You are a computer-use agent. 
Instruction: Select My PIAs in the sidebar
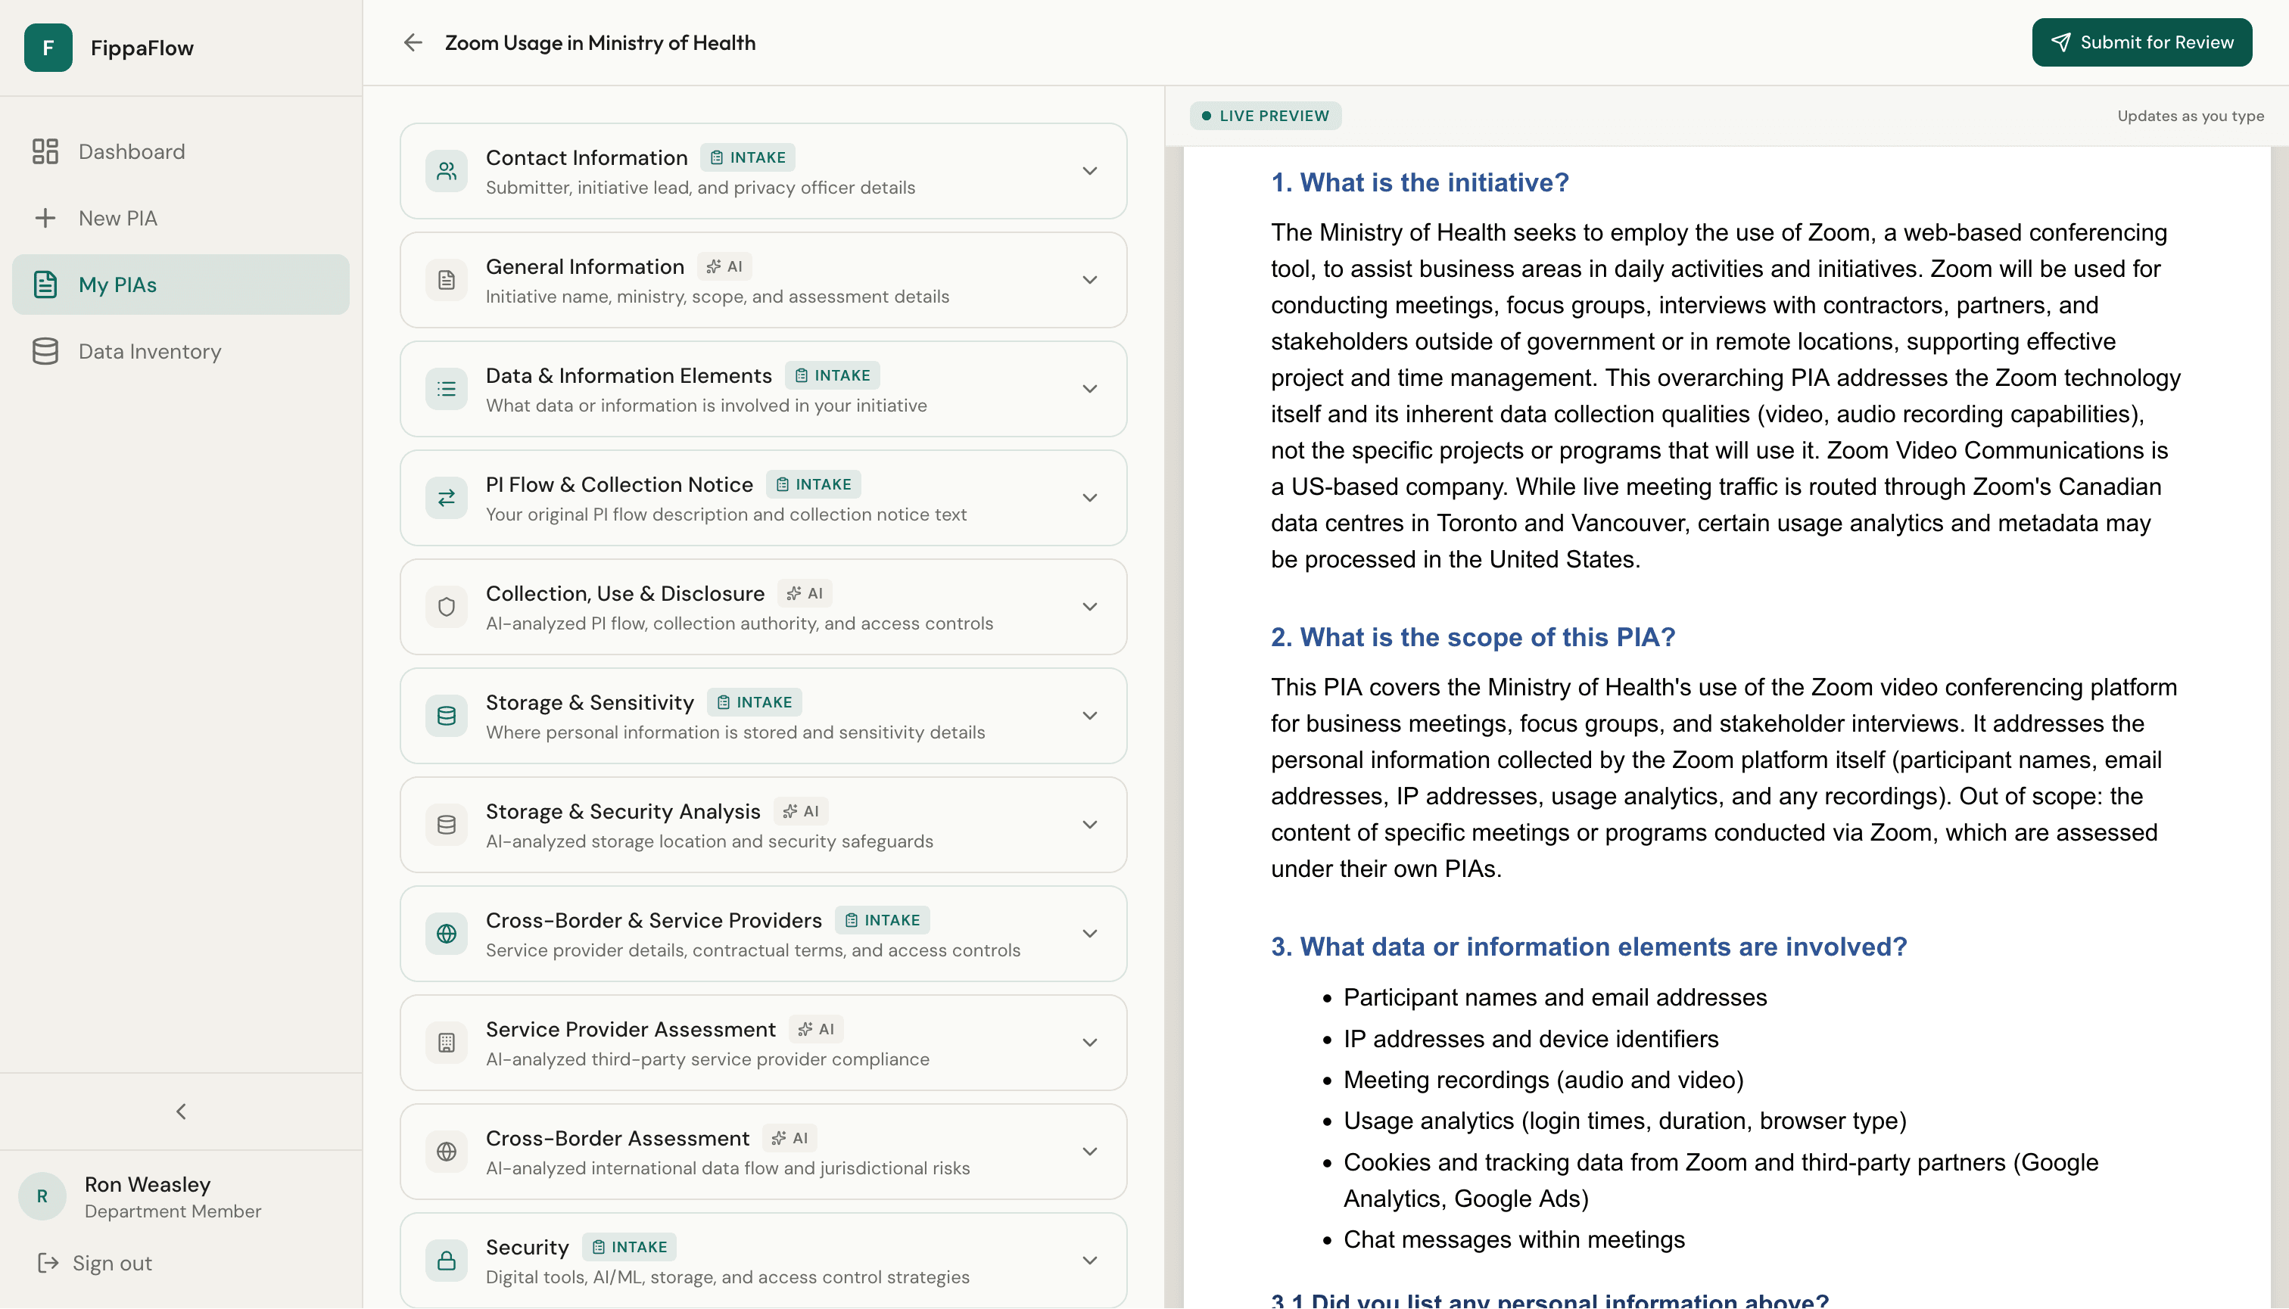tap(181, 284)
